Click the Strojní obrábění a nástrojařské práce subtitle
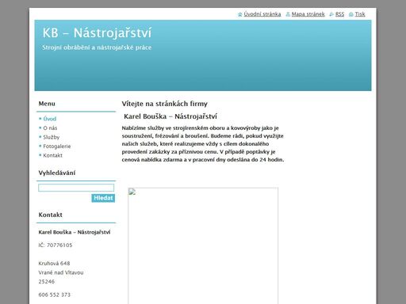The image size is (406, 304). (x=97, y=47)
